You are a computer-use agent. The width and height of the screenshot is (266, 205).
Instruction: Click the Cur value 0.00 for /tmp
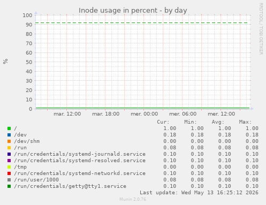[x=170, y=167]
